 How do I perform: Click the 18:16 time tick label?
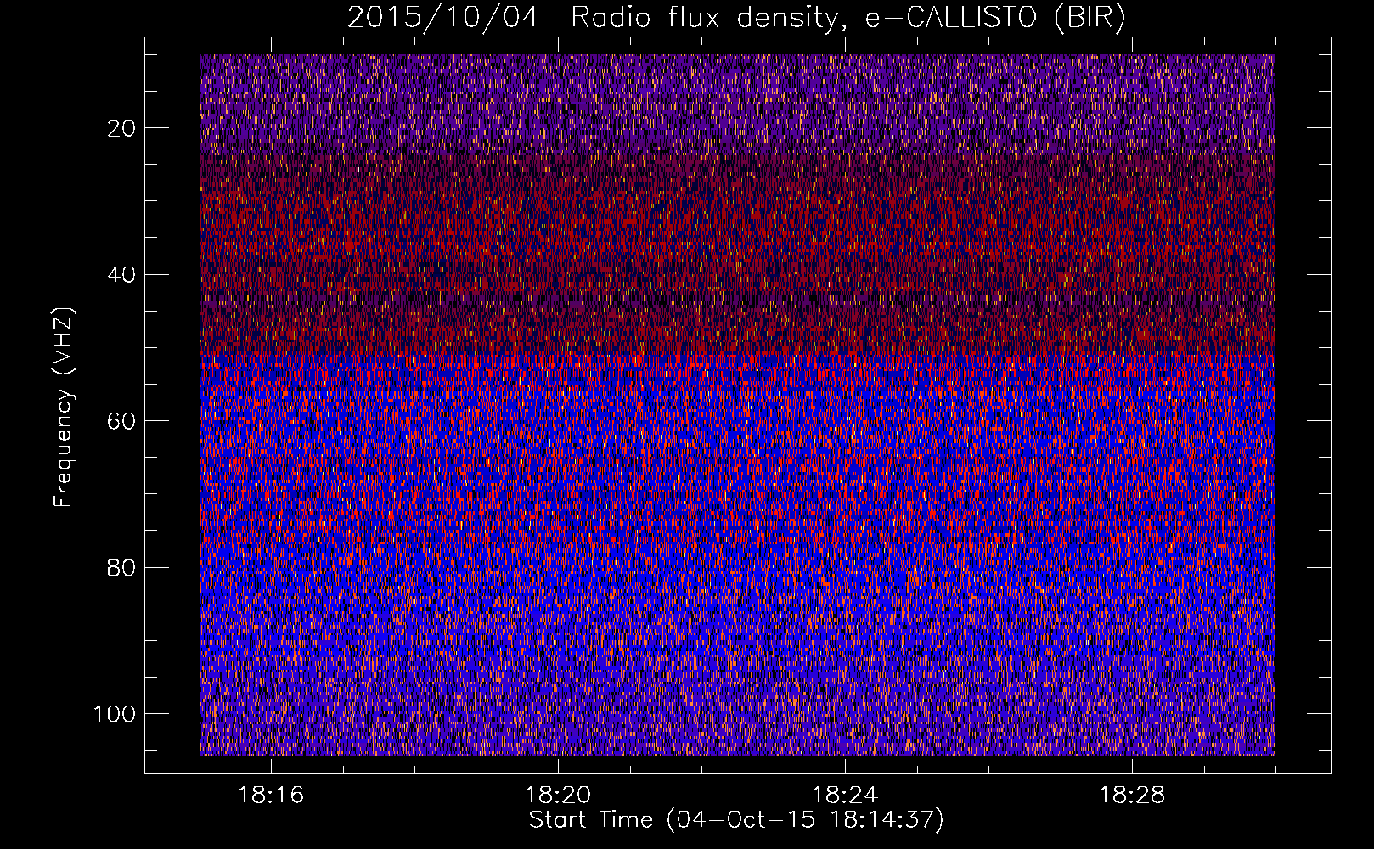point(271,796)
